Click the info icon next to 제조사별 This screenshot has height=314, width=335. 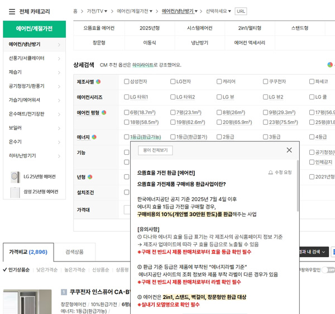pos(98,82)
